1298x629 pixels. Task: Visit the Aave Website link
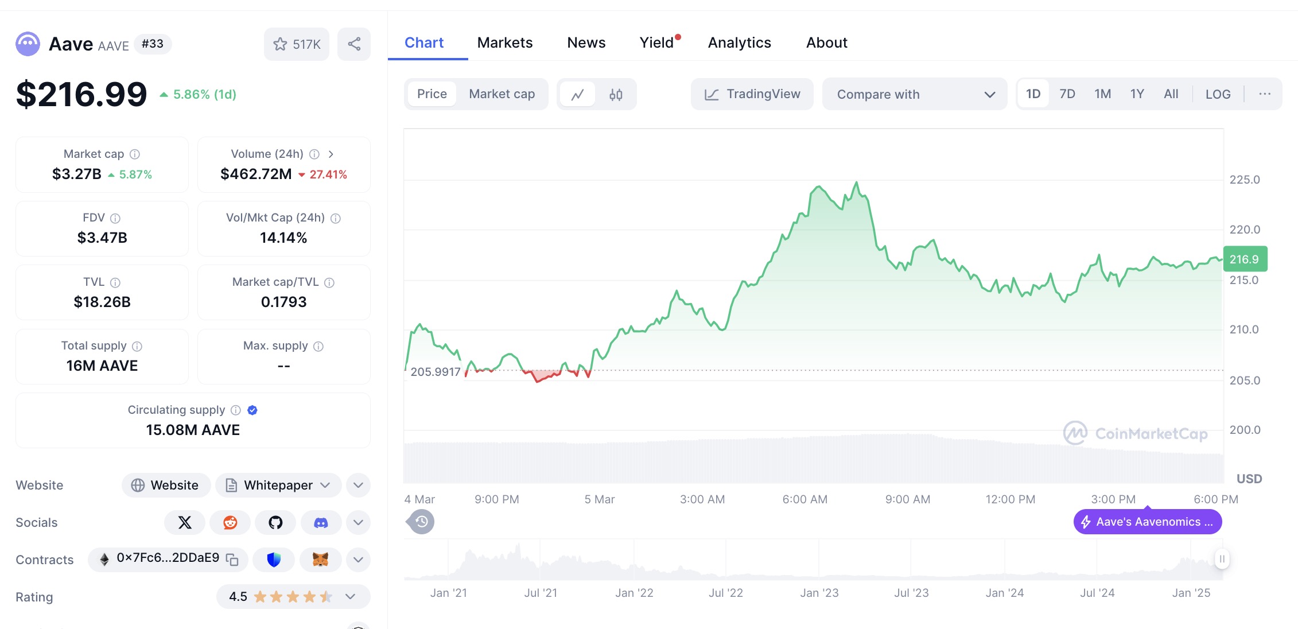(166, 486)
